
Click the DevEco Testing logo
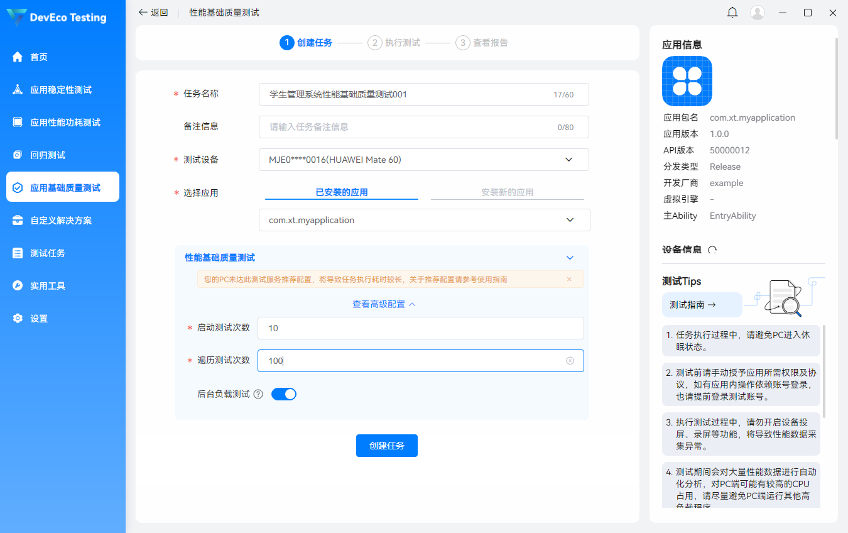pyautogui.click(x=57, y=18)
